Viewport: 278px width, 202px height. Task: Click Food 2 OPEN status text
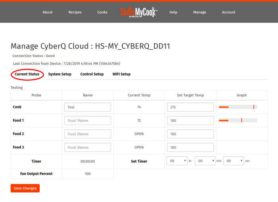(139, 134)
